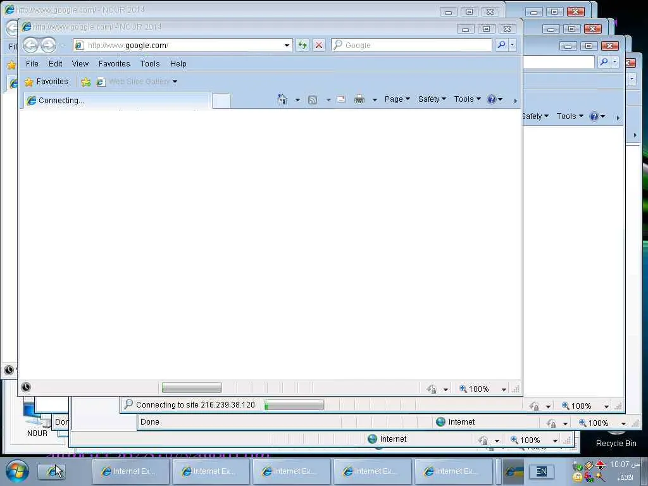
Task: Open the Edit menu
Action: coord(55,64)
